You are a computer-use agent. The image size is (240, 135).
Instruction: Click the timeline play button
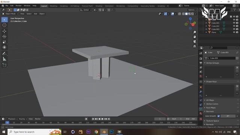click(x=102, y=119)
